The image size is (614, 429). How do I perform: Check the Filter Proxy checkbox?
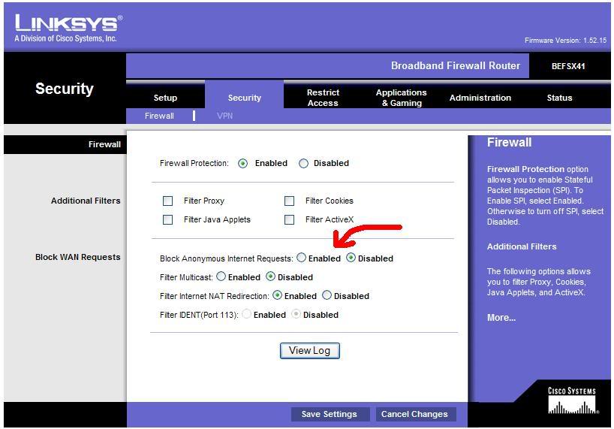click(168, 201)
